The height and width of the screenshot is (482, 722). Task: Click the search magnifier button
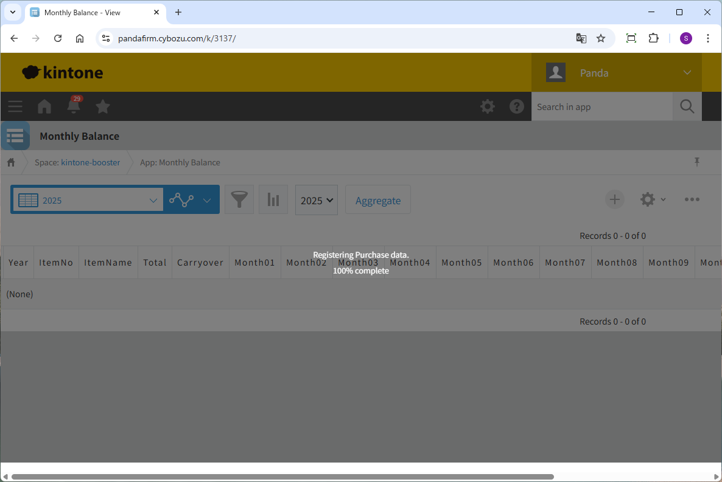tap(687, 107)
